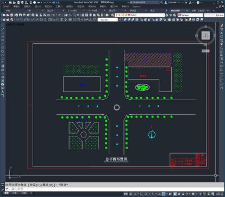Image resolution: width=225 pixels, height=197 pixels.
Task: Toggle annotation visibility in status bar
Action: (x=174, y=194)
